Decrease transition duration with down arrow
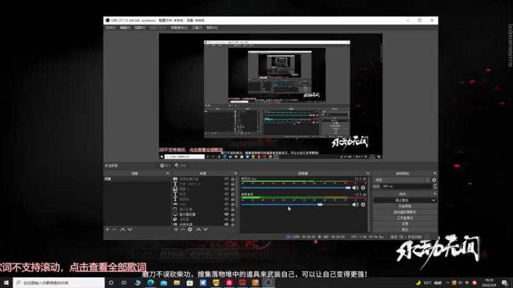The width and height of the screenshot is (513, 288). click(x=435, y=188)
